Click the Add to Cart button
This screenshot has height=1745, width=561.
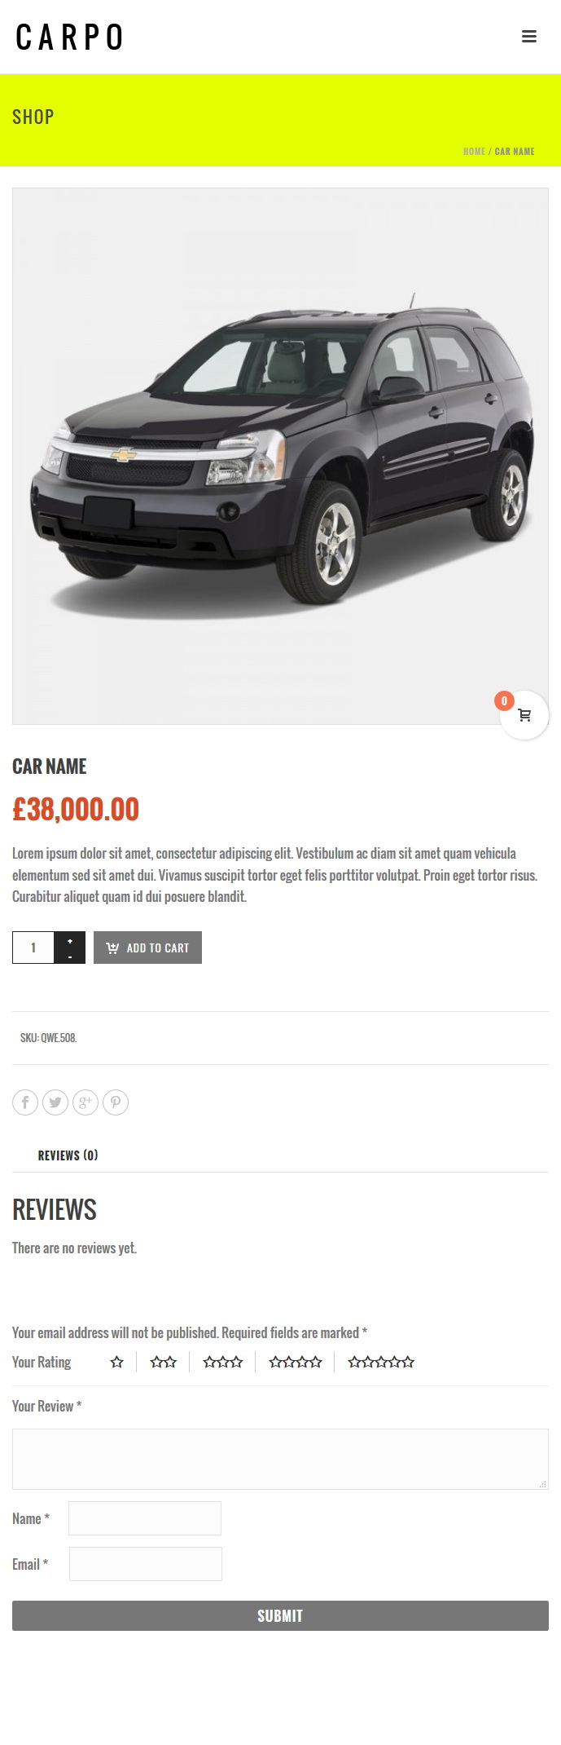point(147,948)
